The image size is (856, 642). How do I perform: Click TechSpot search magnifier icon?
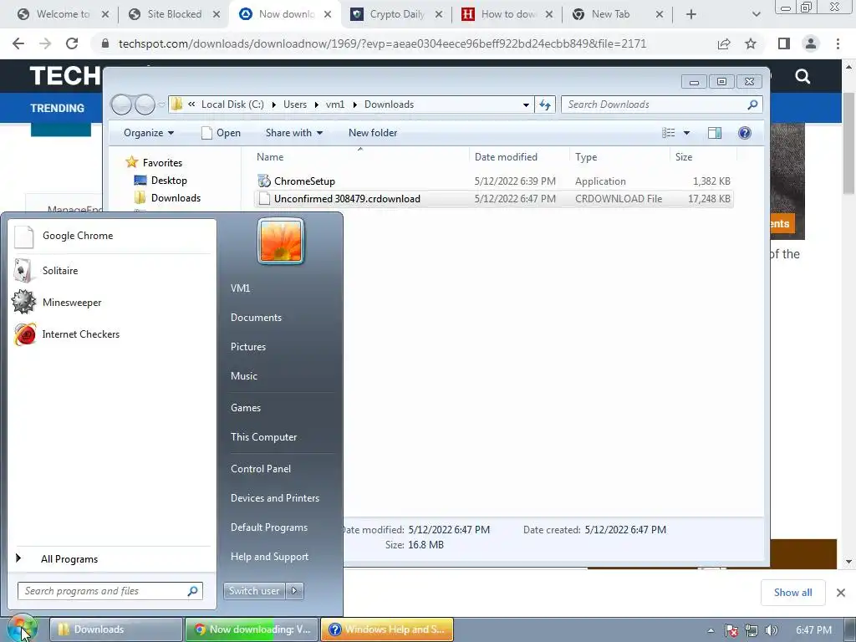[802, 76]
